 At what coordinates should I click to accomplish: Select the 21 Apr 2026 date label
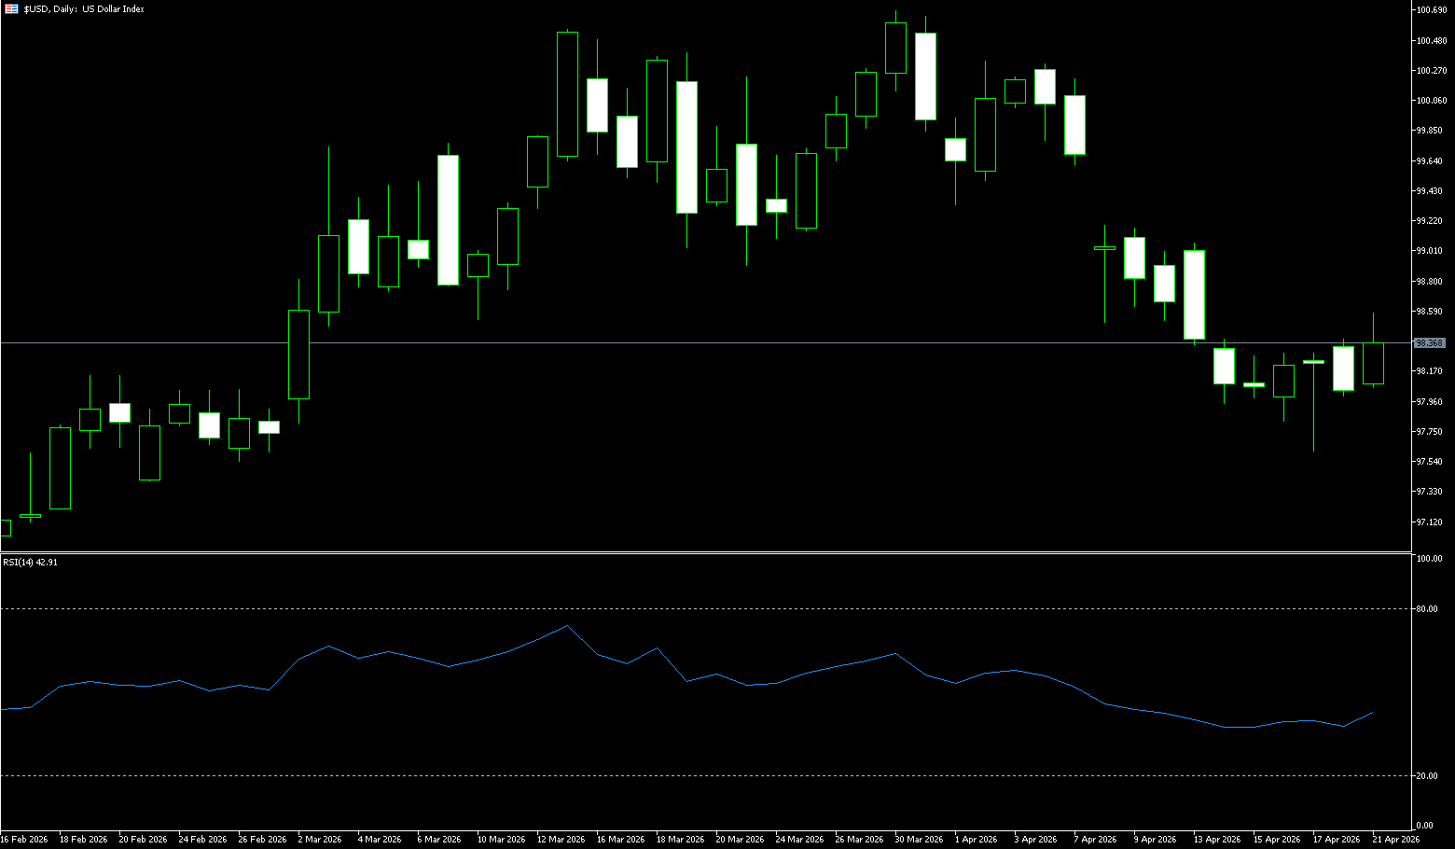pyautogui.click(x=1395, y=840)
